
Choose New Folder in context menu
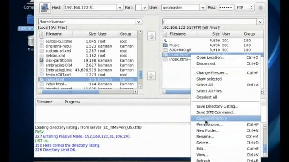(226, 130)
